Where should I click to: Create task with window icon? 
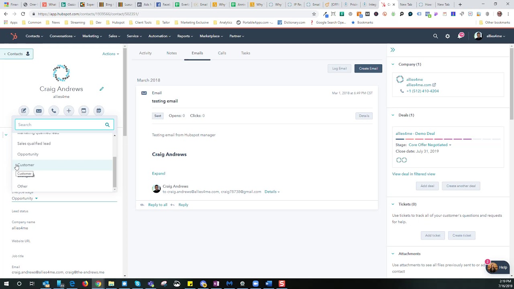84,111
